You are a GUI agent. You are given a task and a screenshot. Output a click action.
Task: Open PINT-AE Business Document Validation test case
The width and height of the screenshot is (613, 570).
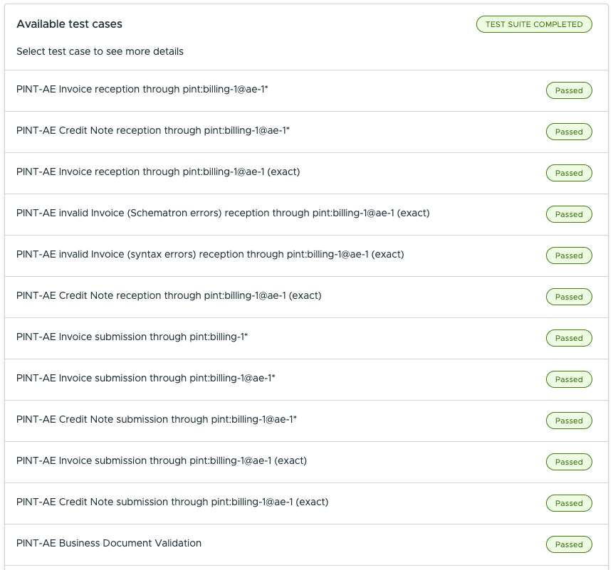pyautogui.click(x=306, y=544)
